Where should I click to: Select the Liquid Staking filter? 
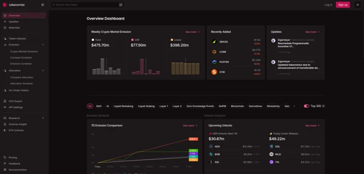tap(146, 106)
